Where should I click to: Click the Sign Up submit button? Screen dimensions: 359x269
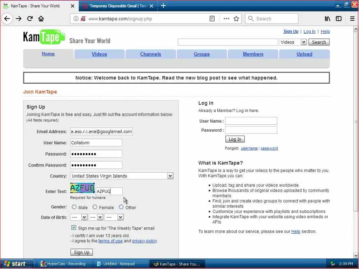tap(81, 252)
